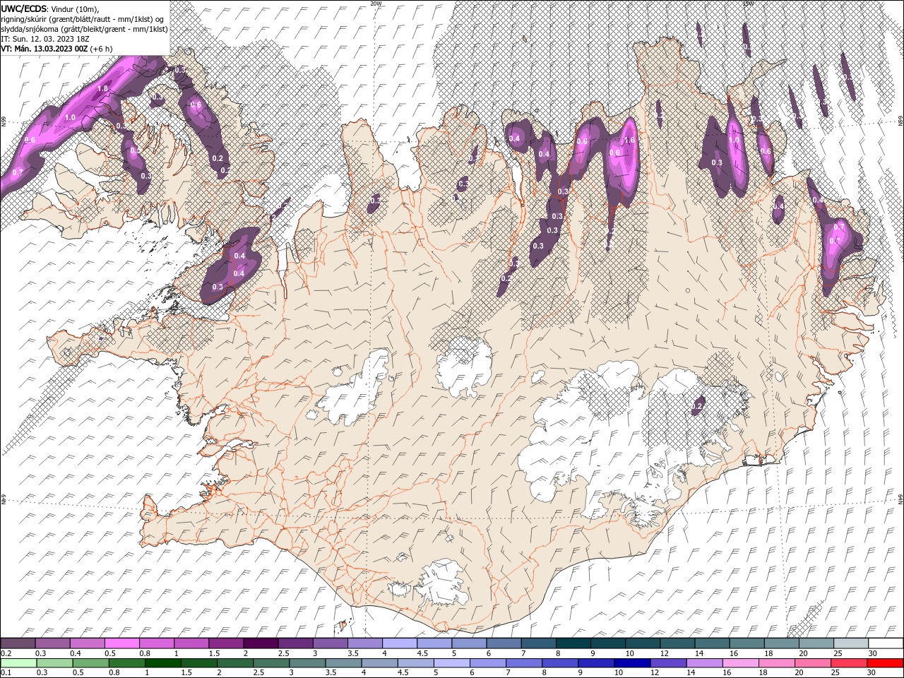Click the lower legend violet swatch between 14 and 16

pyautogui.click(x=704, y=663)
